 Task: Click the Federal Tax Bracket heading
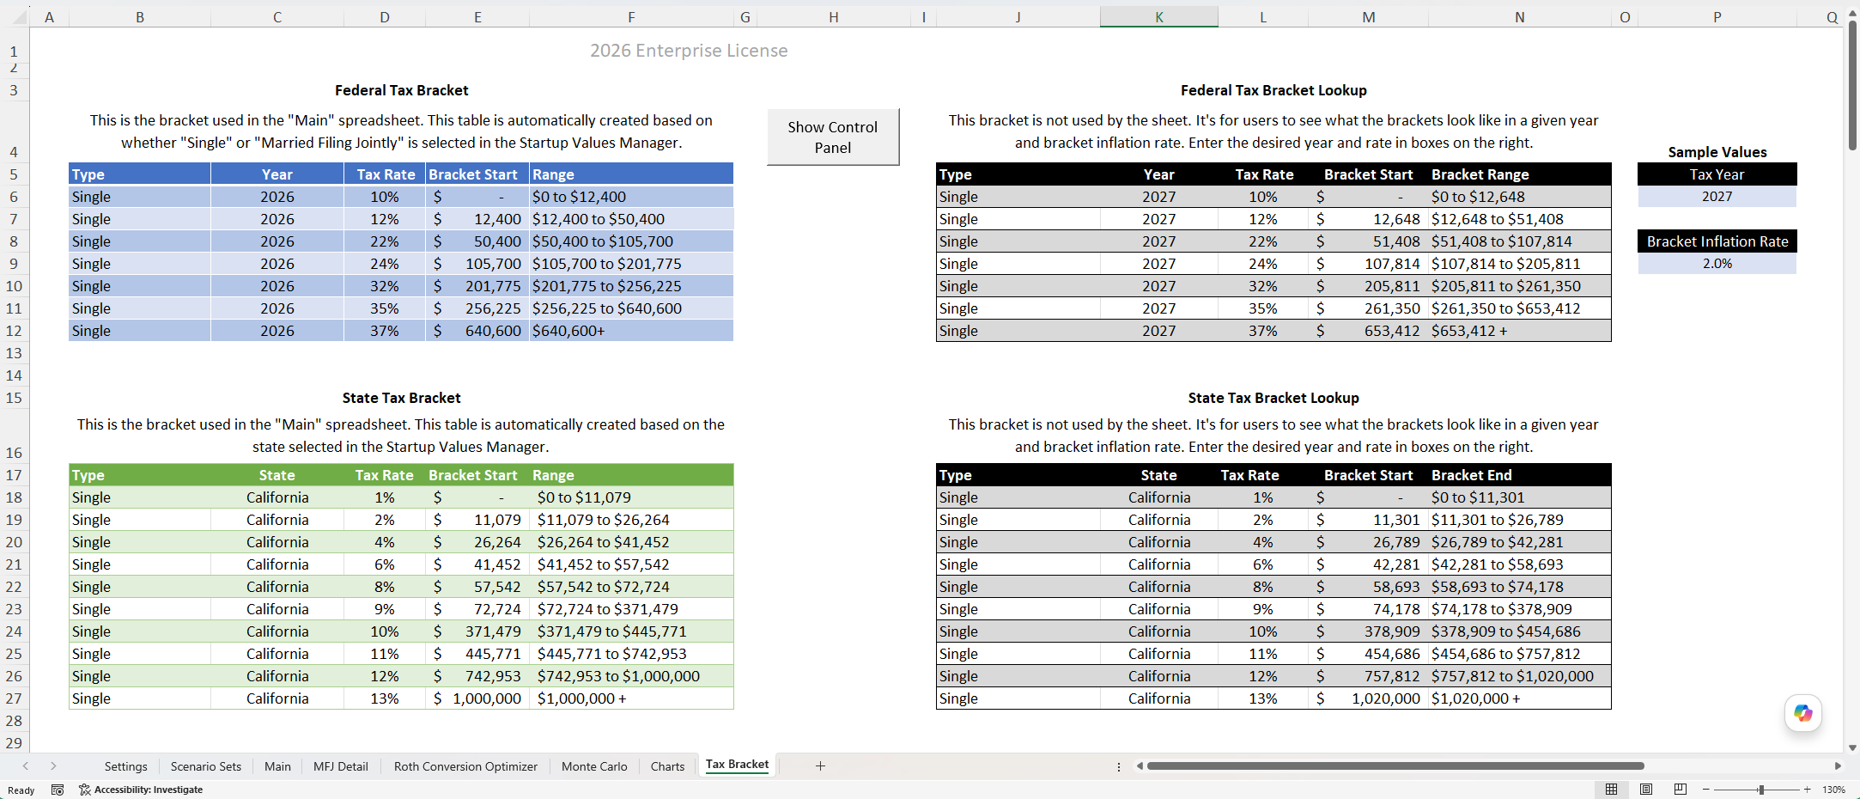401,90
